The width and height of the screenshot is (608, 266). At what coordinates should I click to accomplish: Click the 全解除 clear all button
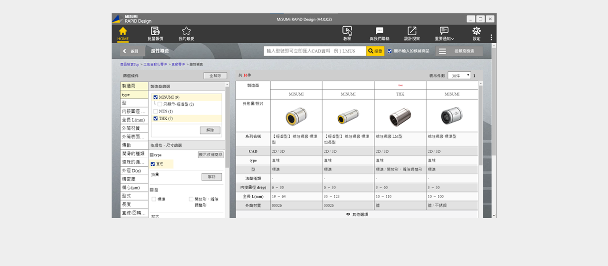pos(215,76)
